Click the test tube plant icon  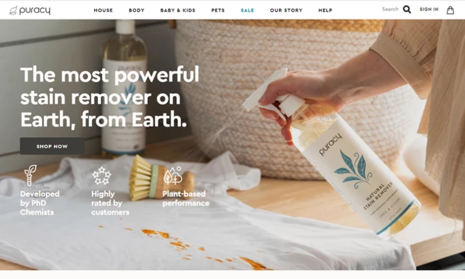(31, 175)
